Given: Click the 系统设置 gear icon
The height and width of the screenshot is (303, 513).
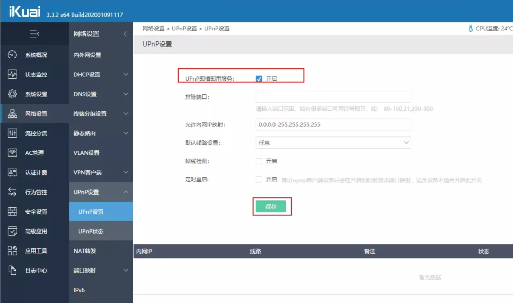Looking at the screenshot, I should pos(12,94).
